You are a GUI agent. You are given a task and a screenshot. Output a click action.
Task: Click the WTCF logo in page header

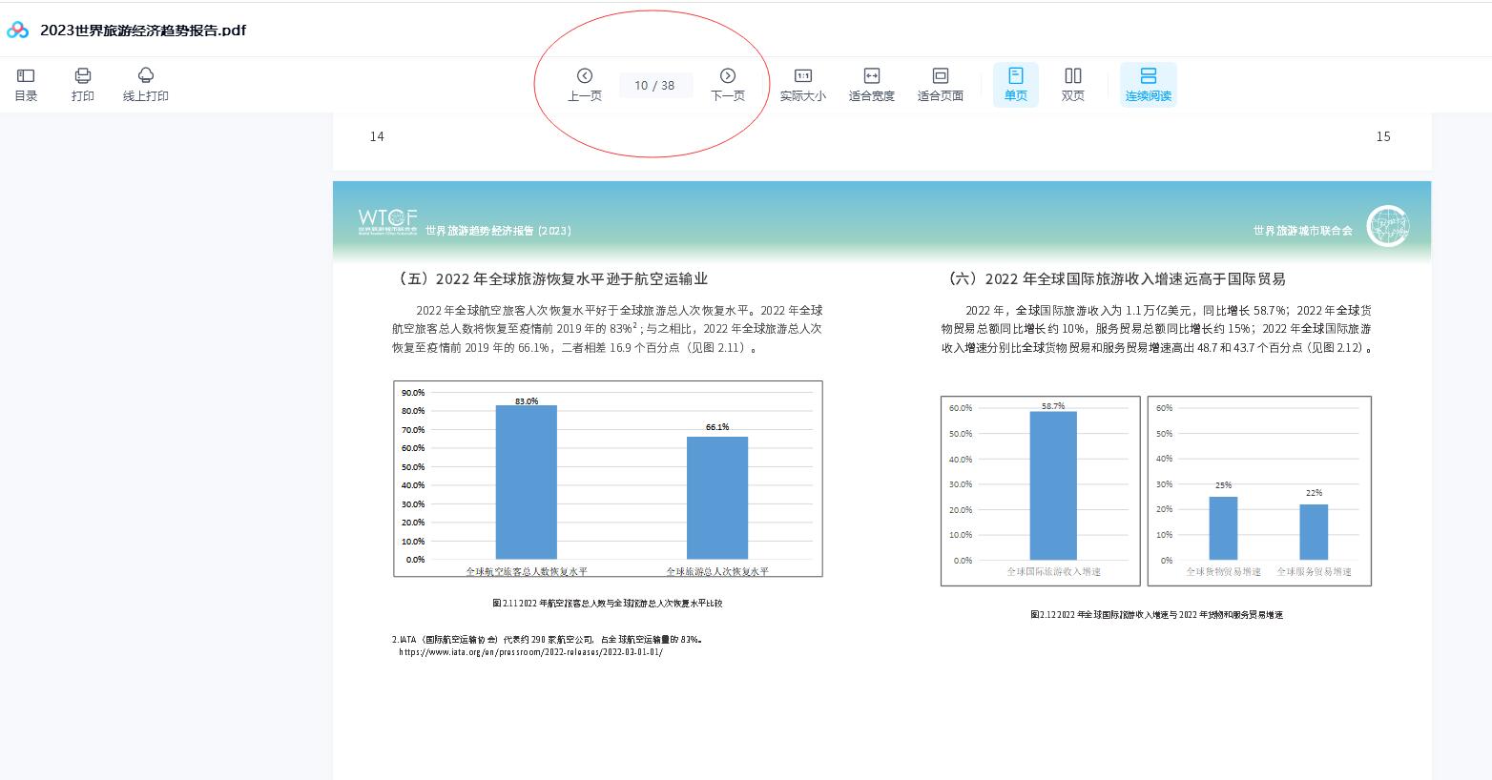pyautogui.click(x=387, y=221)
